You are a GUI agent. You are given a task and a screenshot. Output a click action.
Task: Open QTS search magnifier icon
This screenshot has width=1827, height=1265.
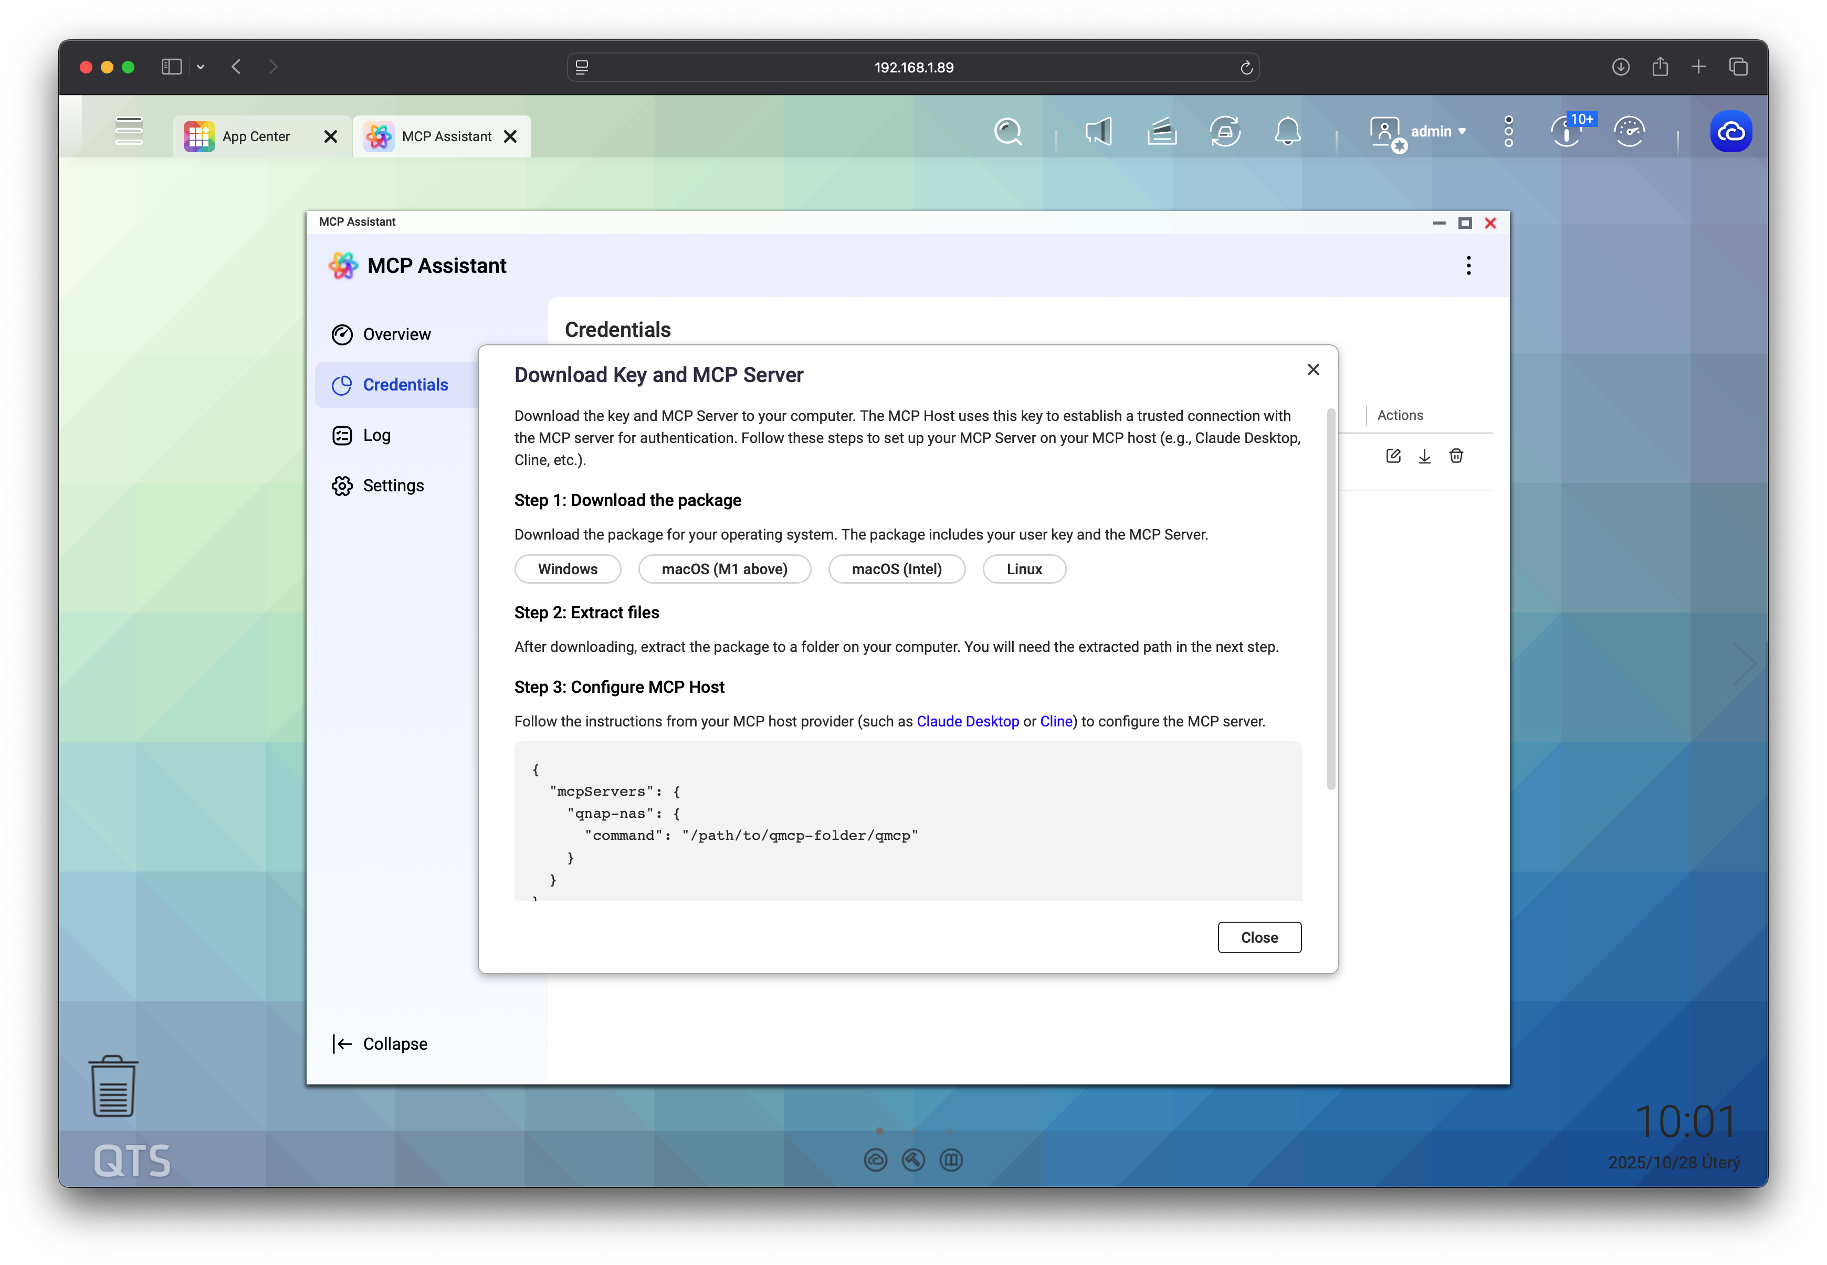pos(1008,132)
